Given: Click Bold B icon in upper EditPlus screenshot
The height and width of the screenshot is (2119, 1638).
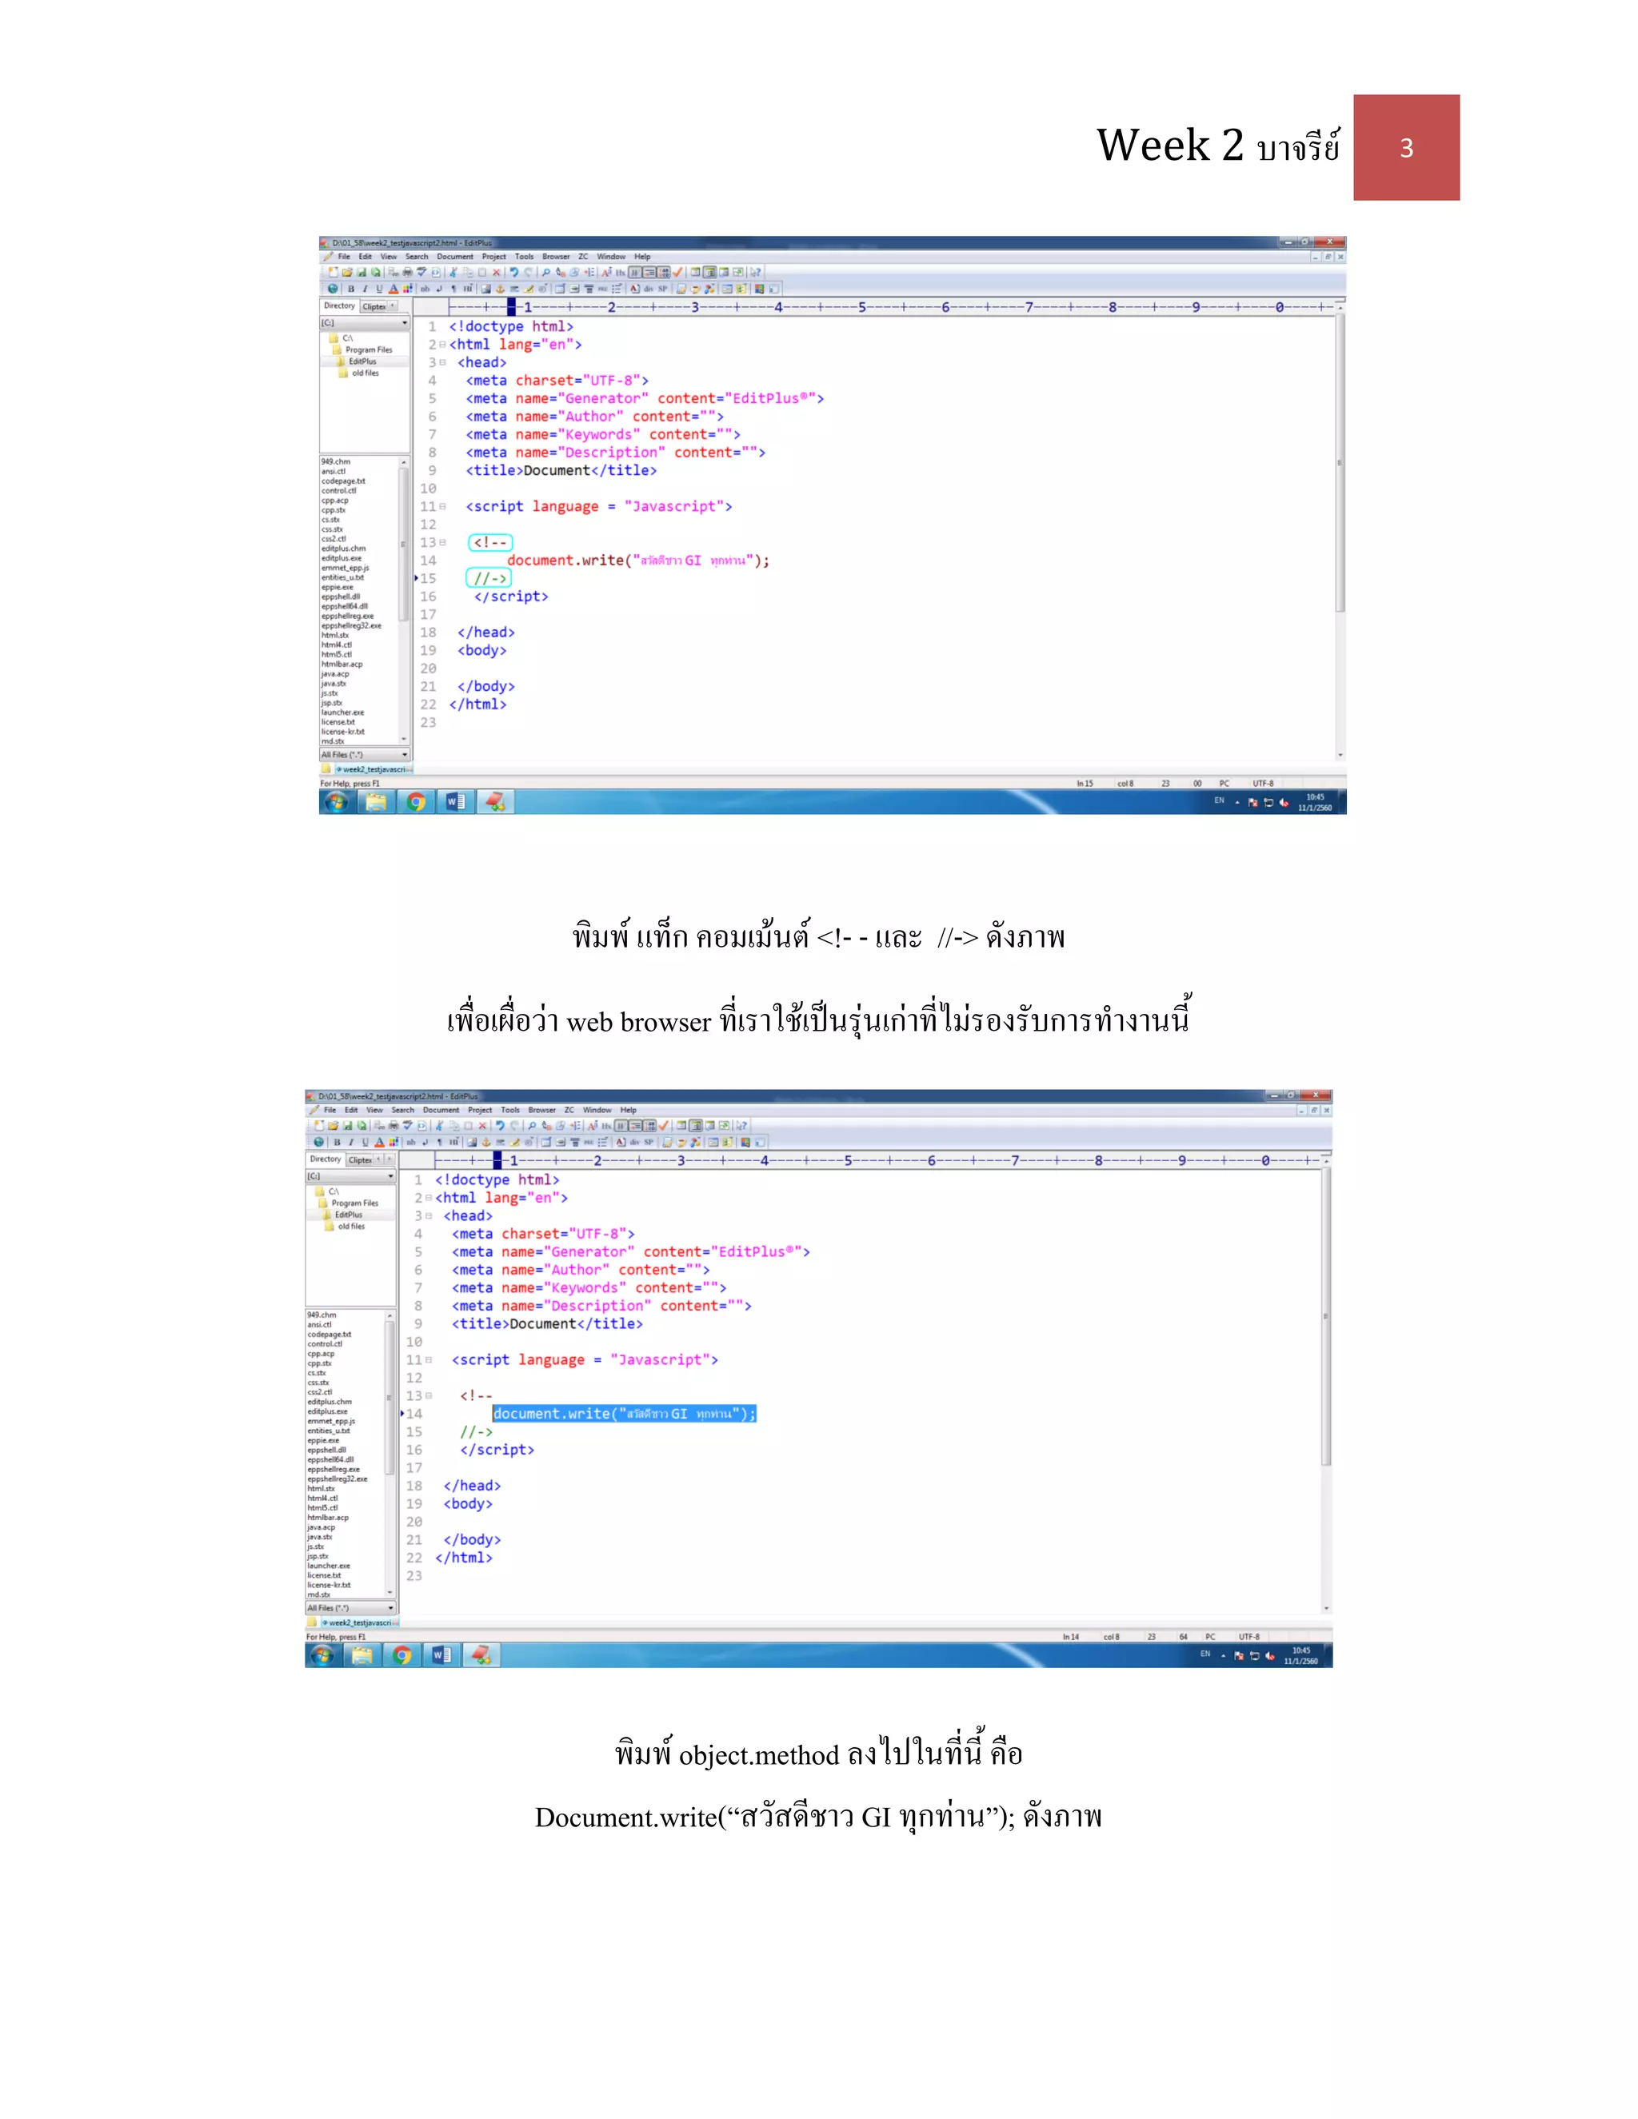Looking at the screenshot, I should [x=351, y=289].
